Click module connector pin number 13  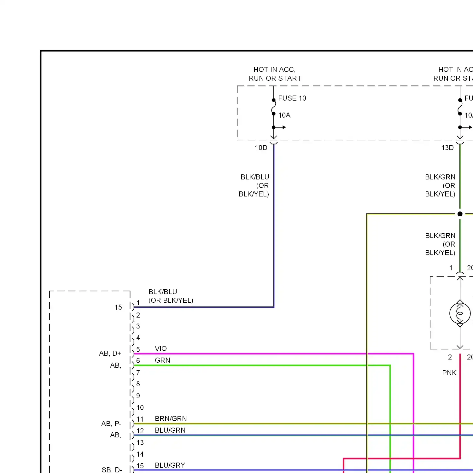pos(140,442)
